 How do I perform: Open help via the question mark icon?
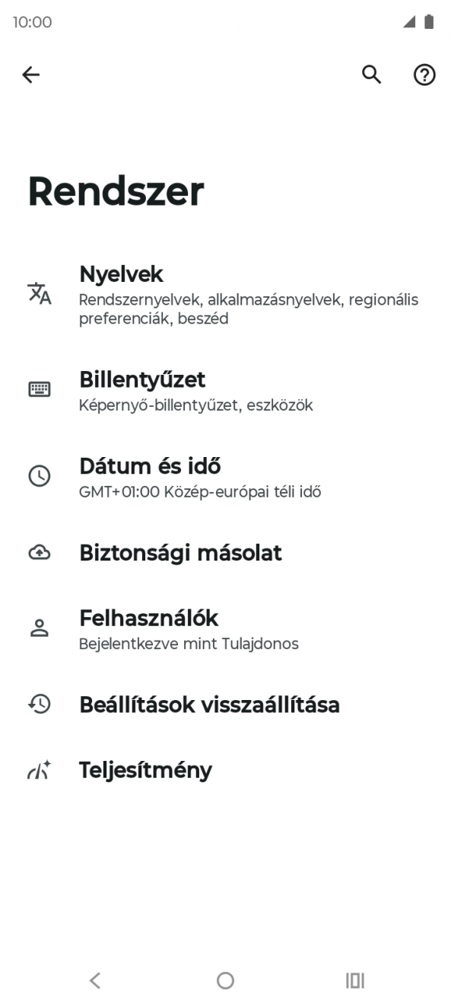424,75
